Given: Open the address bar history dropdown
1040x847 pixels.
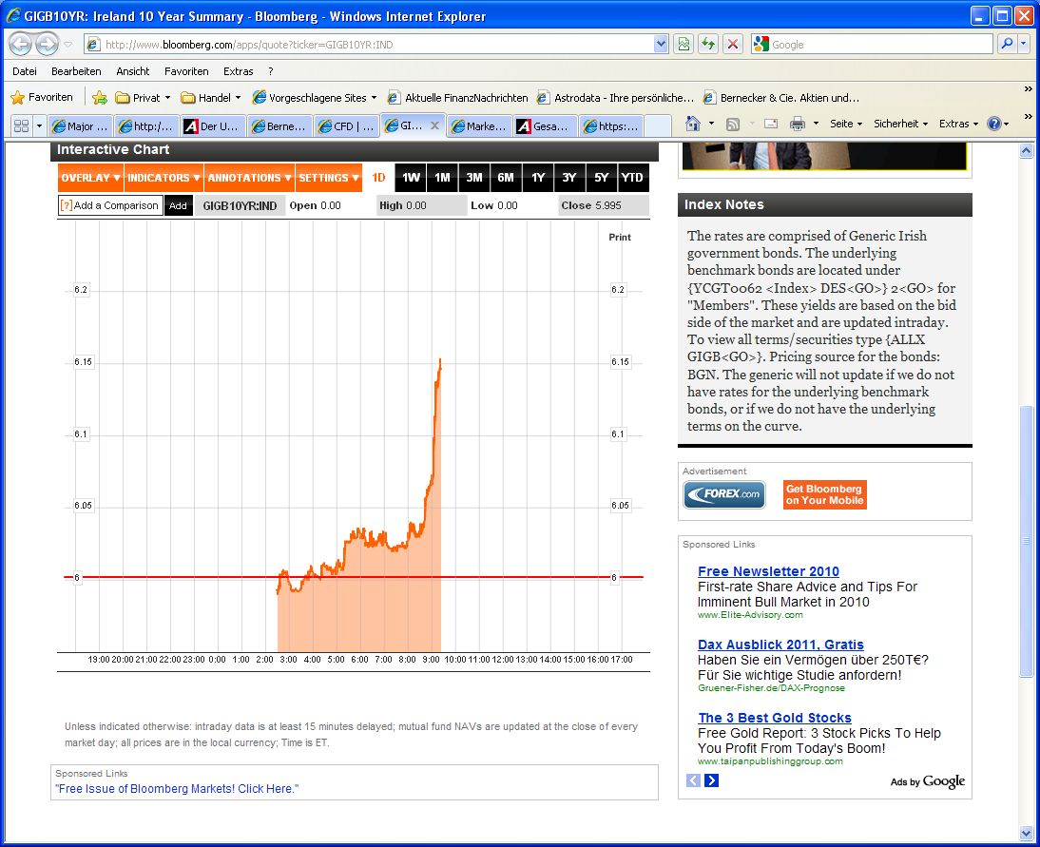Looking at the screenshot, I should coord(661,45).
